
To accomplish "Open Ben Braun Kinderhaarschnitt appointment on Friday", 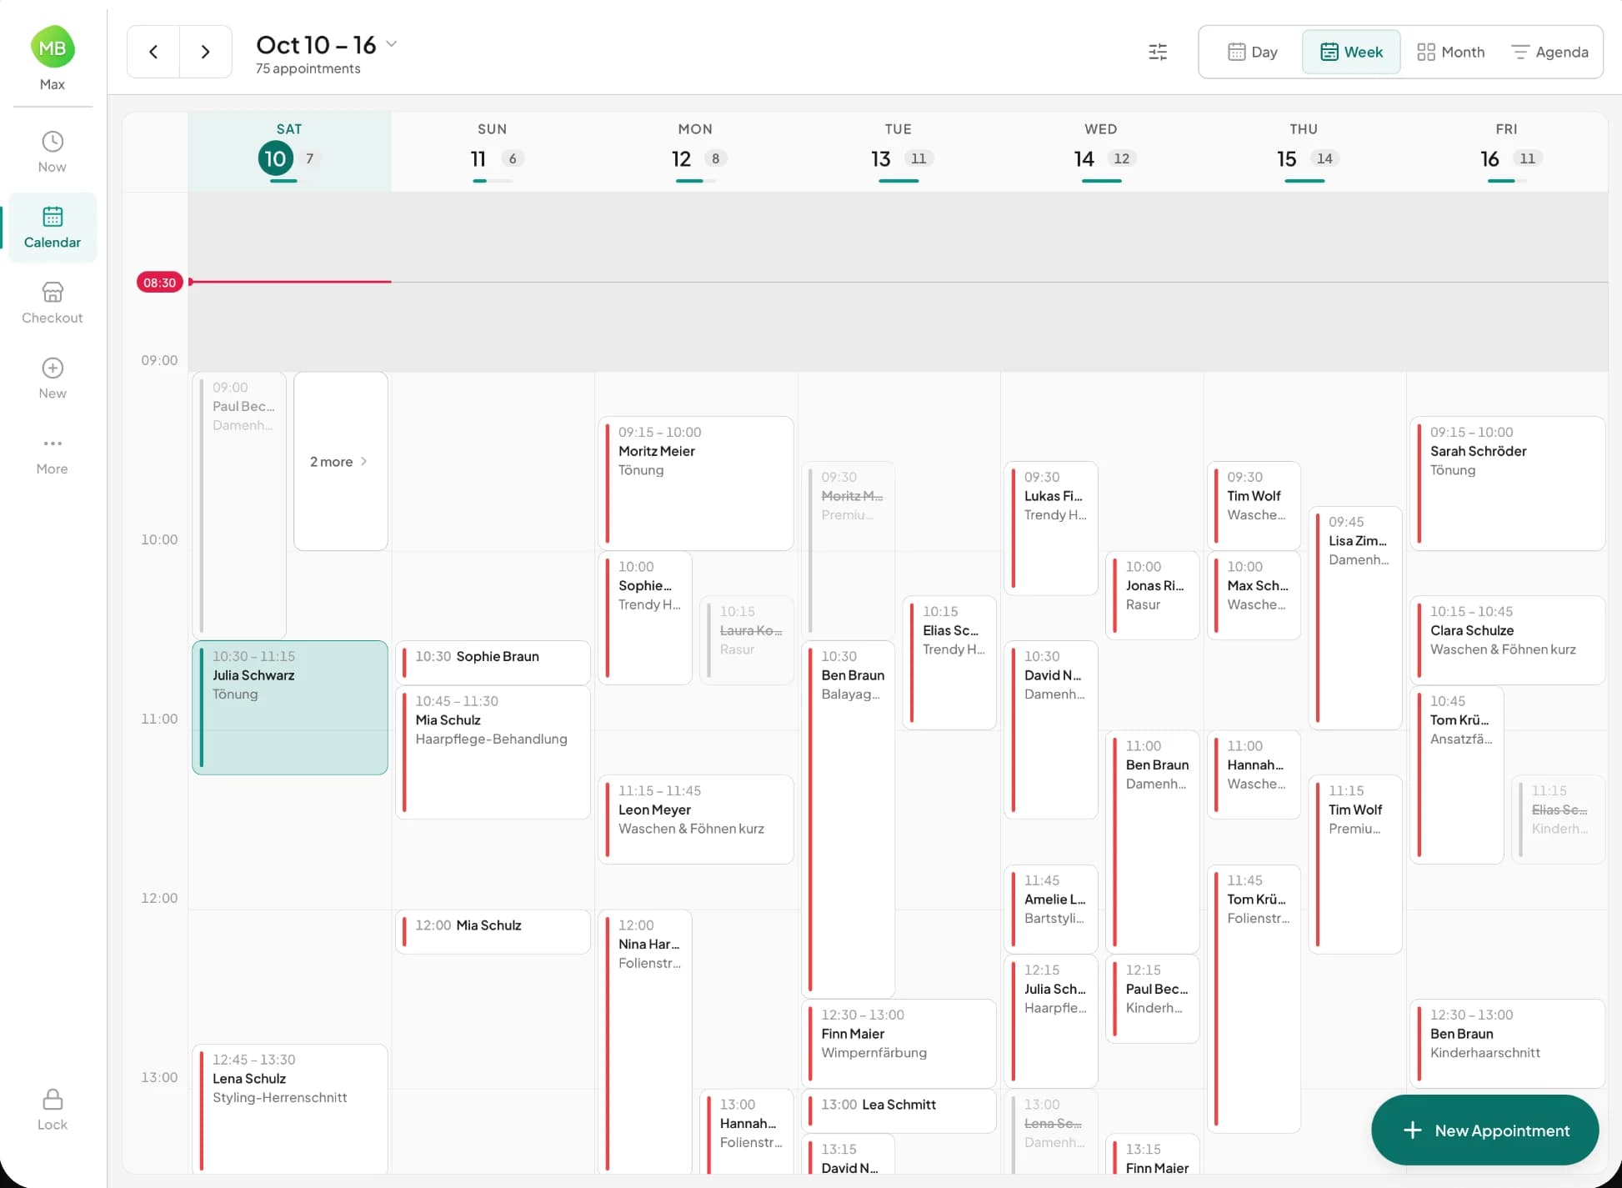I will (1507, 1044).
